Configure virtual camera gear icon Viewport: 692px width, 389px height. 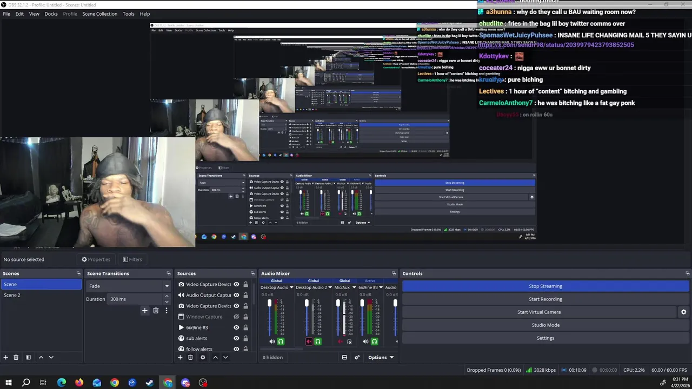point(683,312)
